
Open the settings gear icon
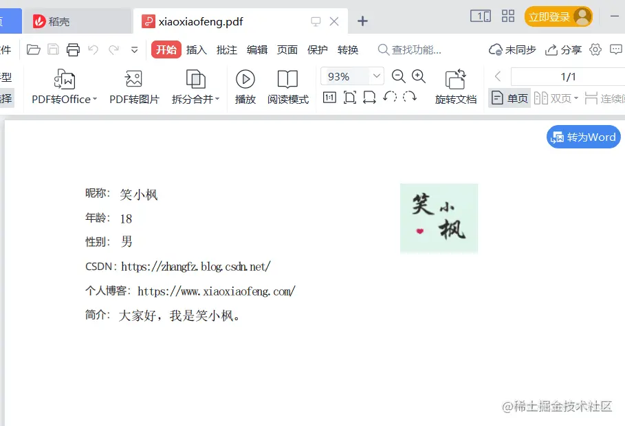[595, 49]
